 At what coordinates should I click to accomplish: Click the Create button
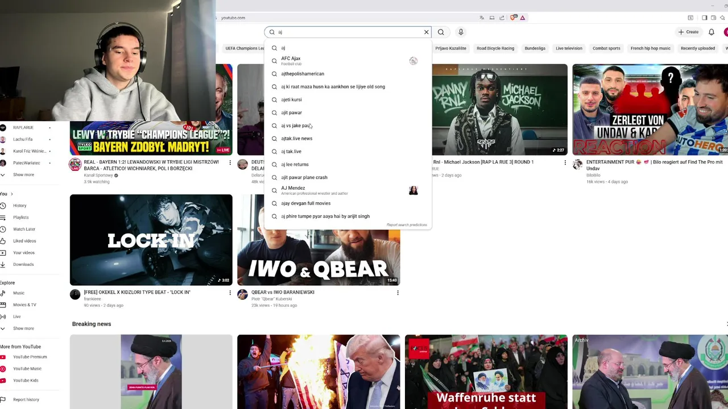[688, 32]
